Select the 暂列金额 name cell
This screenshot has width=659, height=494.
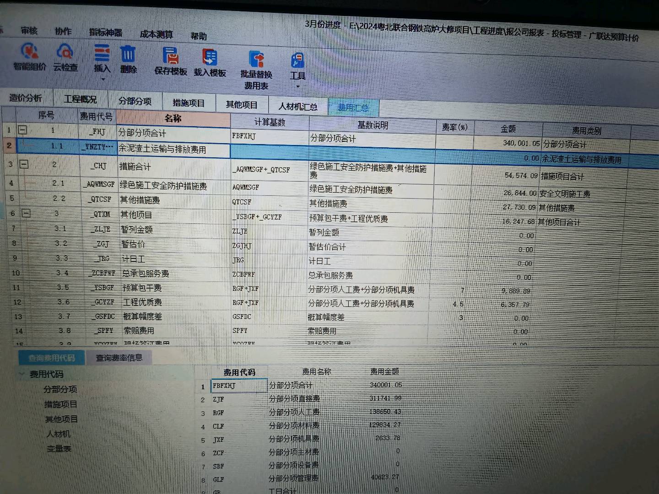174,230
